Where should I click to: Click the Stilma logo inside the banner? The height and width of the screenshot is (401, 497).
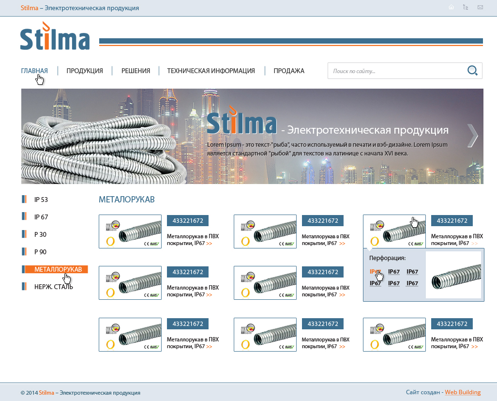[241, 121]
